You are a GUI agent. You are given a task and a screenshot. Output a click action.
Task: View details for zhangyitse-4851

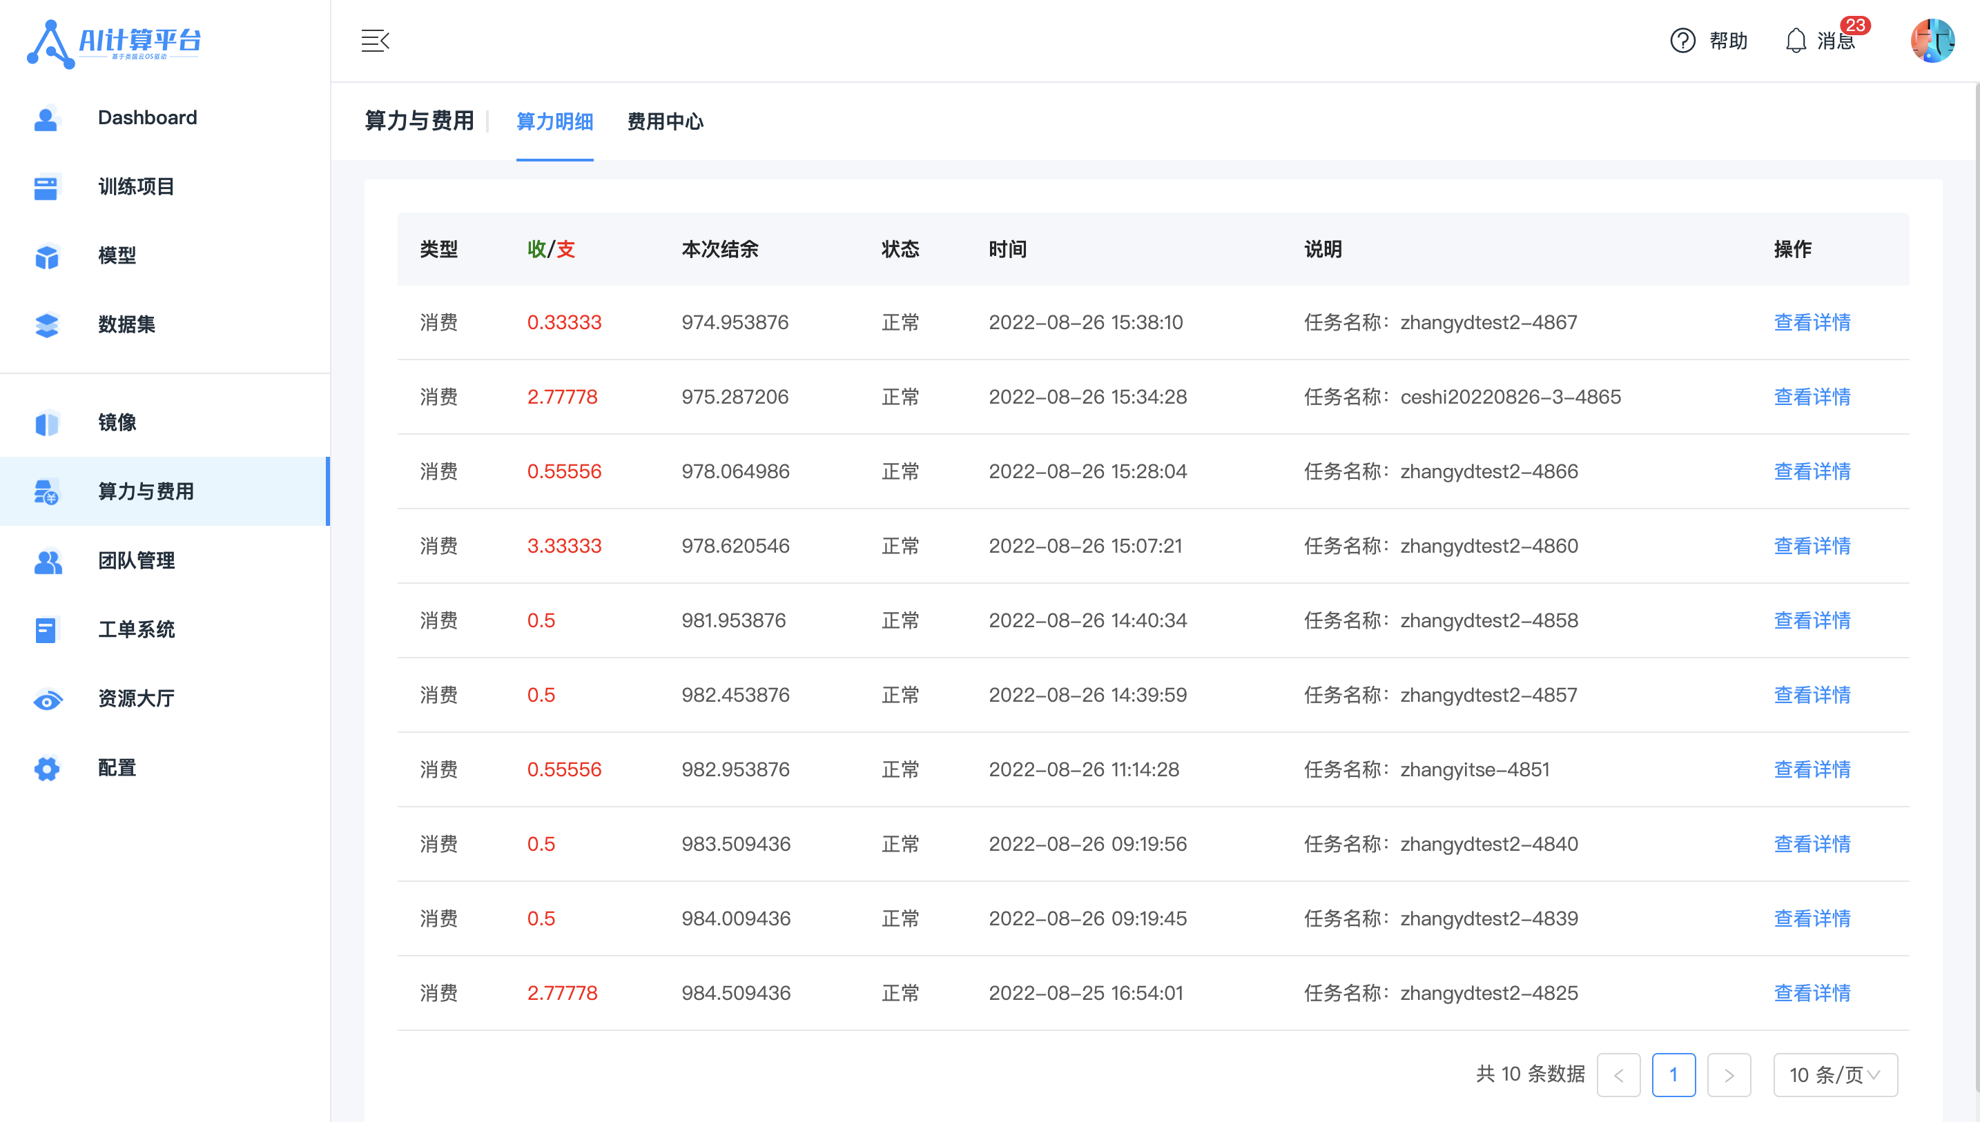(1812, 770)
